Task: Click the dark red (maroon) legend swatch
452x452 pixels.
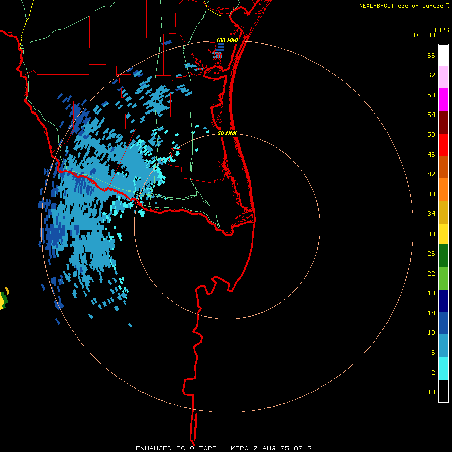Action: (443, 122)
